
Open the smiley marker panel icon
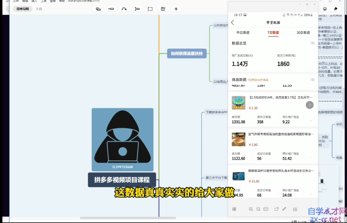(325, 9)
